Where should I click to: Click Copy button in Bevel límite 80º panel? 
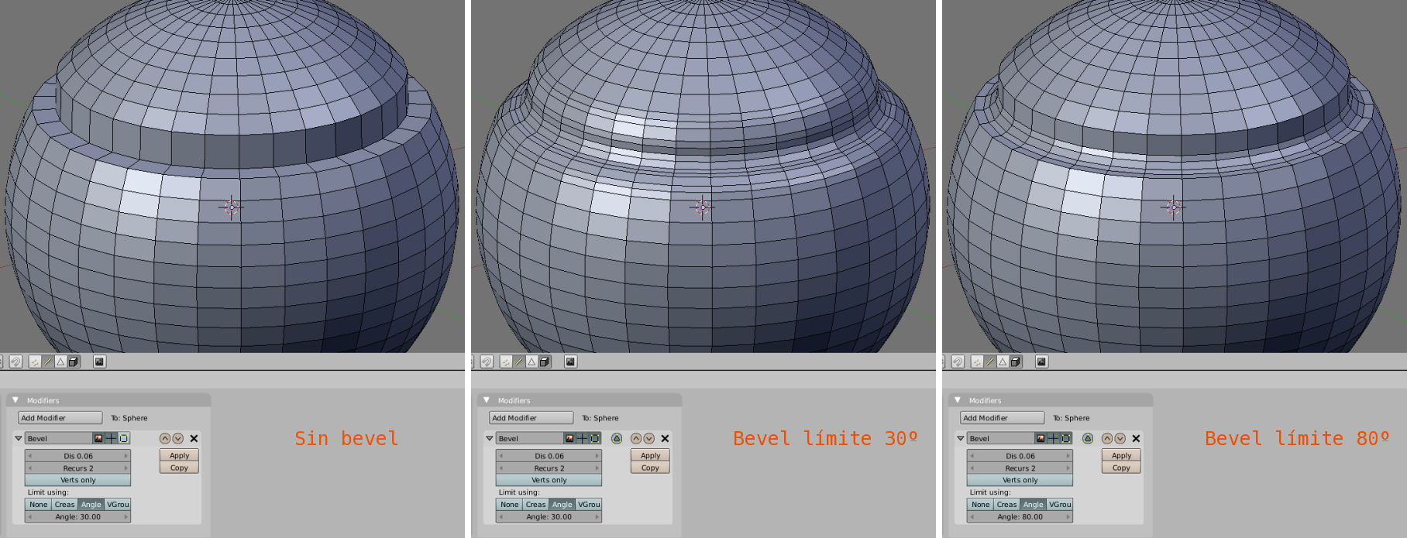click(x=1121, y=468)
